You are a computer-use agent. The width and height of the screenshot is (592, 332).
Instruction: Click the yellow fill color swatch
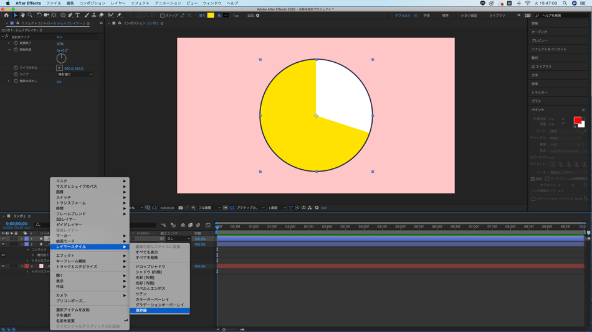click(x=211, y=16)
